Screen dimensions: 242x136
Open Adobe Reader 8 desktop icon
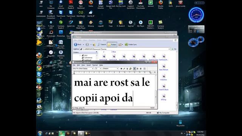click(x=71, y=4)
